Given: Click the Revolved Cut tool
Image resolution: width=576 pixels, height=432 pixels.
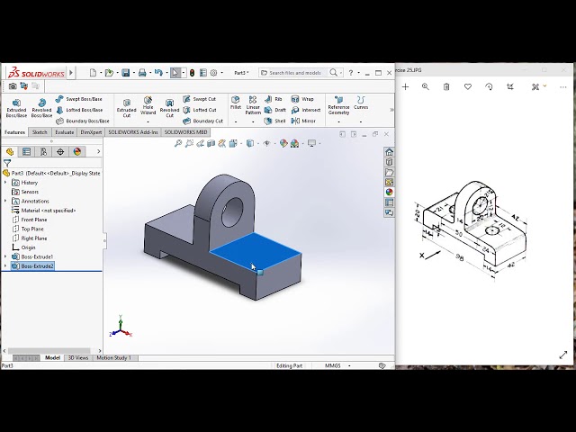Looking at the screenshot, I should pos(169,108).
